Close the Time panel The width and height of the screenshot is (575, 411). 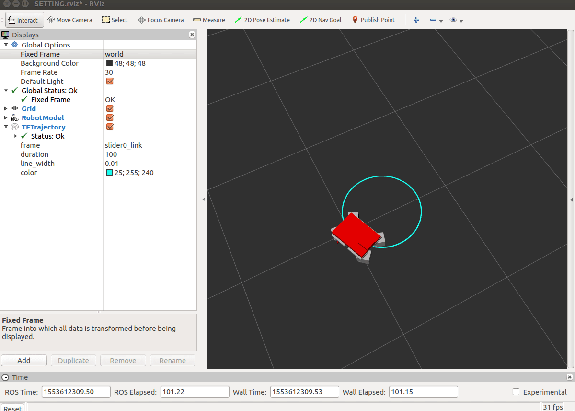(x=569, y=377)
